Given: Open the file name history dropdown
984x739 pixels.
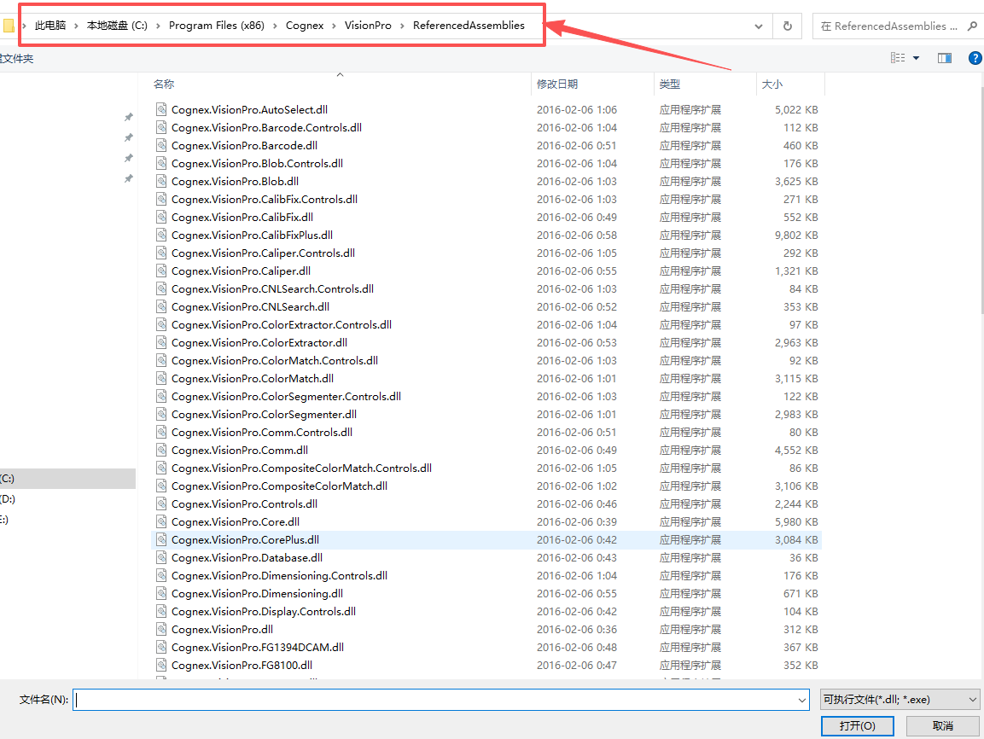Looking at the screenshot, I should click(802, 700).
